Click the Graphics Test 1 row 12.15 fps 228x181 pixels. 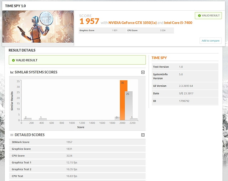coord(77,163)
